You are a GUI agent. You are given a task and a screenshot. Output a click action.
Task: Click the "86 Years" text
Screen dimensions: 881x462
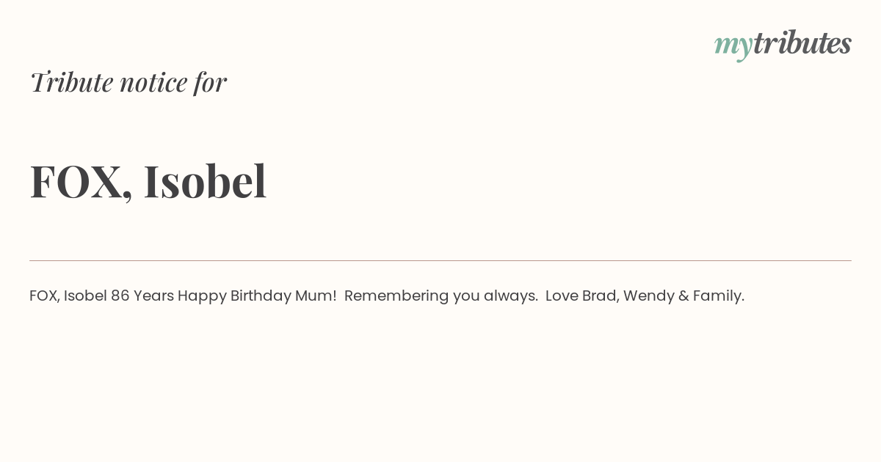pyautogui.click(x=142, y=296)
